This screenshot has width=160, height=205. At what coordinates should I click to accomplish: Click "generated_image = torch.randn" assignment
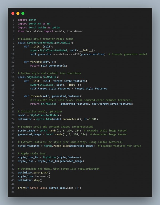pos(53,134)
